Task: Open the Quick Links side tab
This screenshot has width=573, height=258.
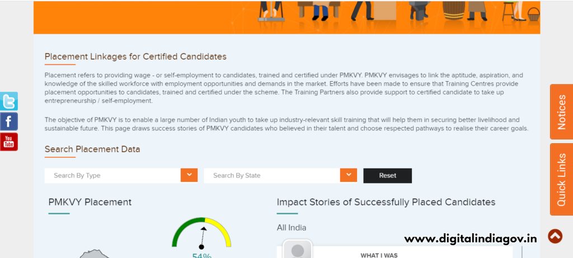Action: [561, 180]
